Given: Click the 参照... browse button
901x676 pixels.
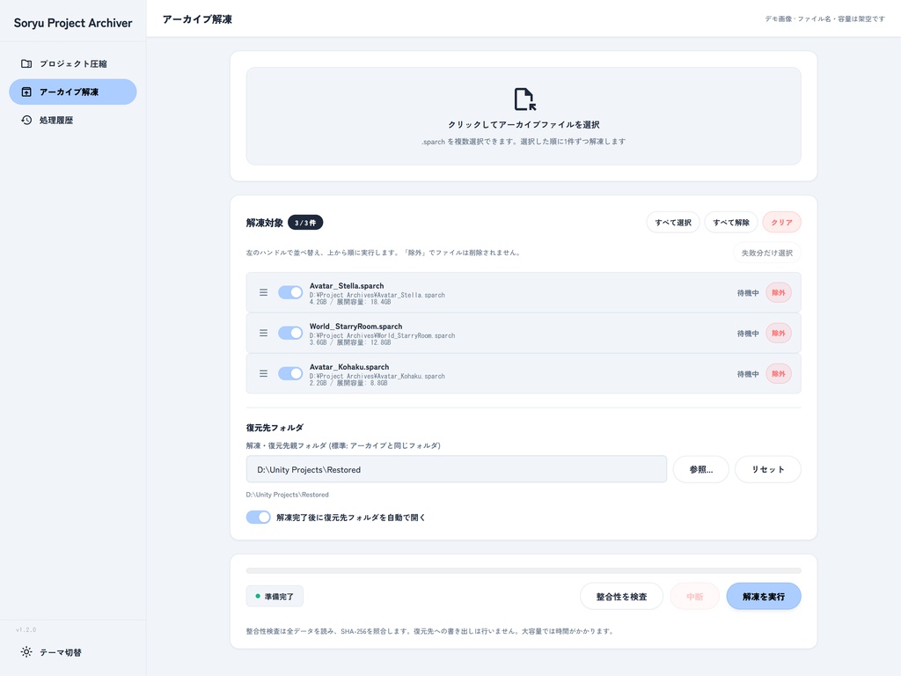Looking at the screenshot, I should click(x=701, y=470).
